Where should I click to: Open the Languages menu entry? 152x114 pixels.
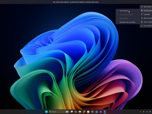pyautogui.click(x=146, y=14)
